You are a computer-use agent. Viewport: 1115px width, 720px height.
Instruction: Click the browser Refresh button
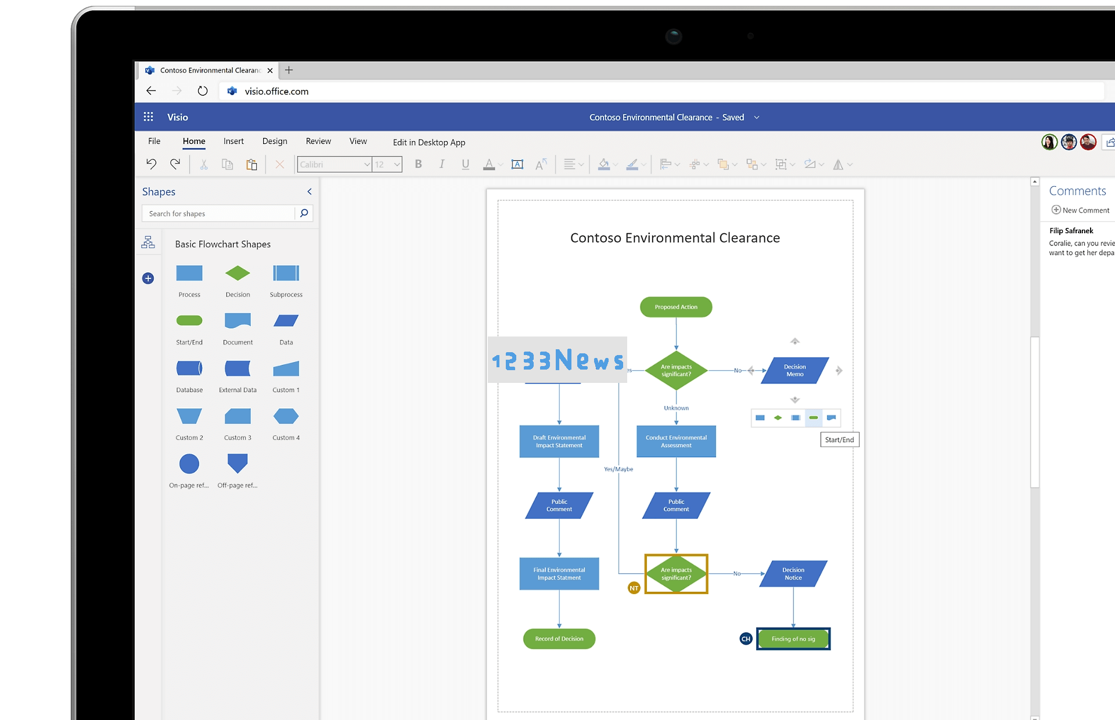[202, 91]
